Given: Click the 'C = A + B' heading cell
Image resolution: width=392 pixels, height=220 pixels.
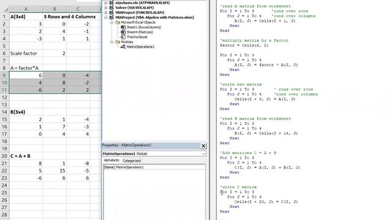Looking at the screenshot, I should (26, 156).
